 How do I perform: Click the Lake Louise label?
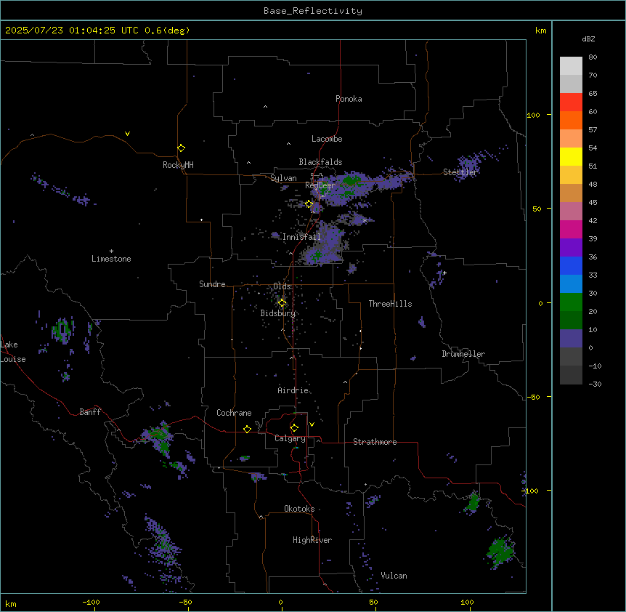tap(13, 352)
